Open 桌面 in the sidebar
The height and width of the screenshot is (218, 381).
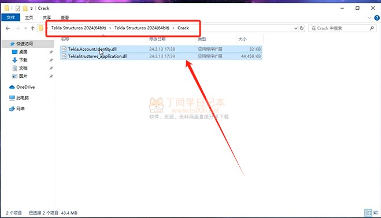point(23,52)
